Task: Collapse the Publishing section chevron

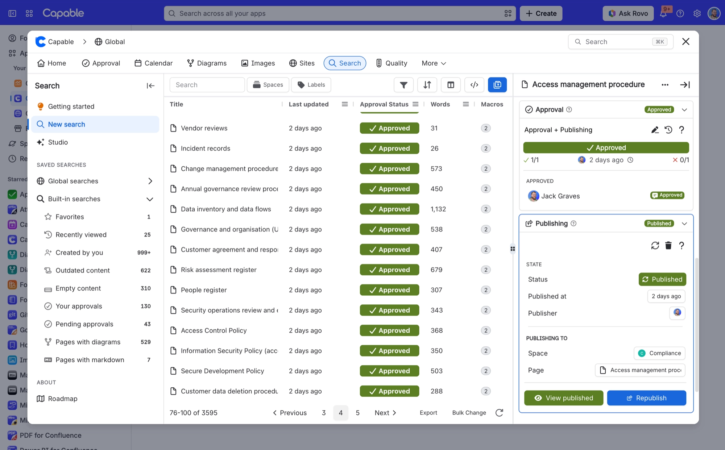Action: (684, 224)
